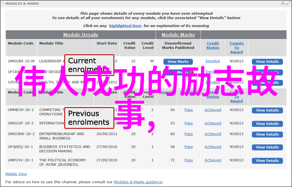The width and height of the screenshot is (292, 187).
Task: Select module code UMOCB4-15-M
Action: point(21,61)
